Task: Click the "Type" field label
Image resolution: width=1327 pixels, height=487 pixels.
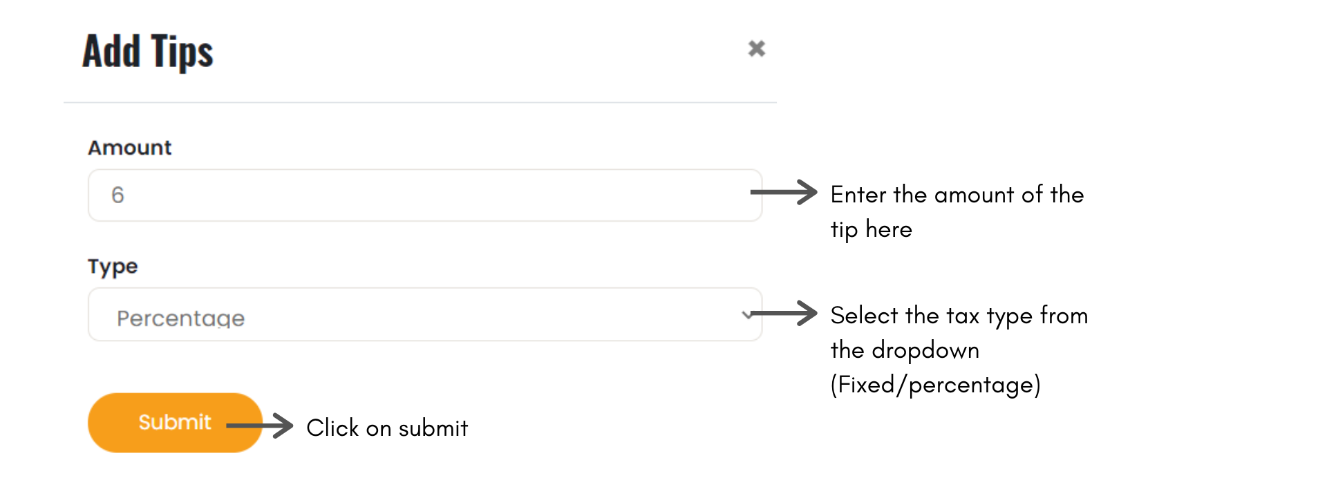Action: (x=113, y=267)
